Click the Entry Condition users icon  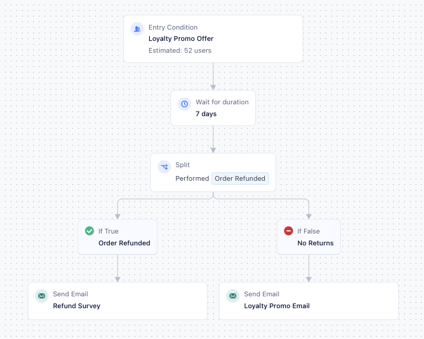[x=137, y=28]
